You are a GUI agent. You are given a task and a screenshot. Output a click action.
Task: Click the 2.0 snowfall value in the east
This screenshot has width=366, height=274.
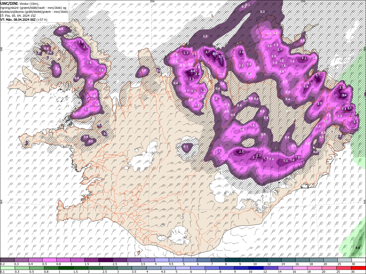tap(320, 103)
